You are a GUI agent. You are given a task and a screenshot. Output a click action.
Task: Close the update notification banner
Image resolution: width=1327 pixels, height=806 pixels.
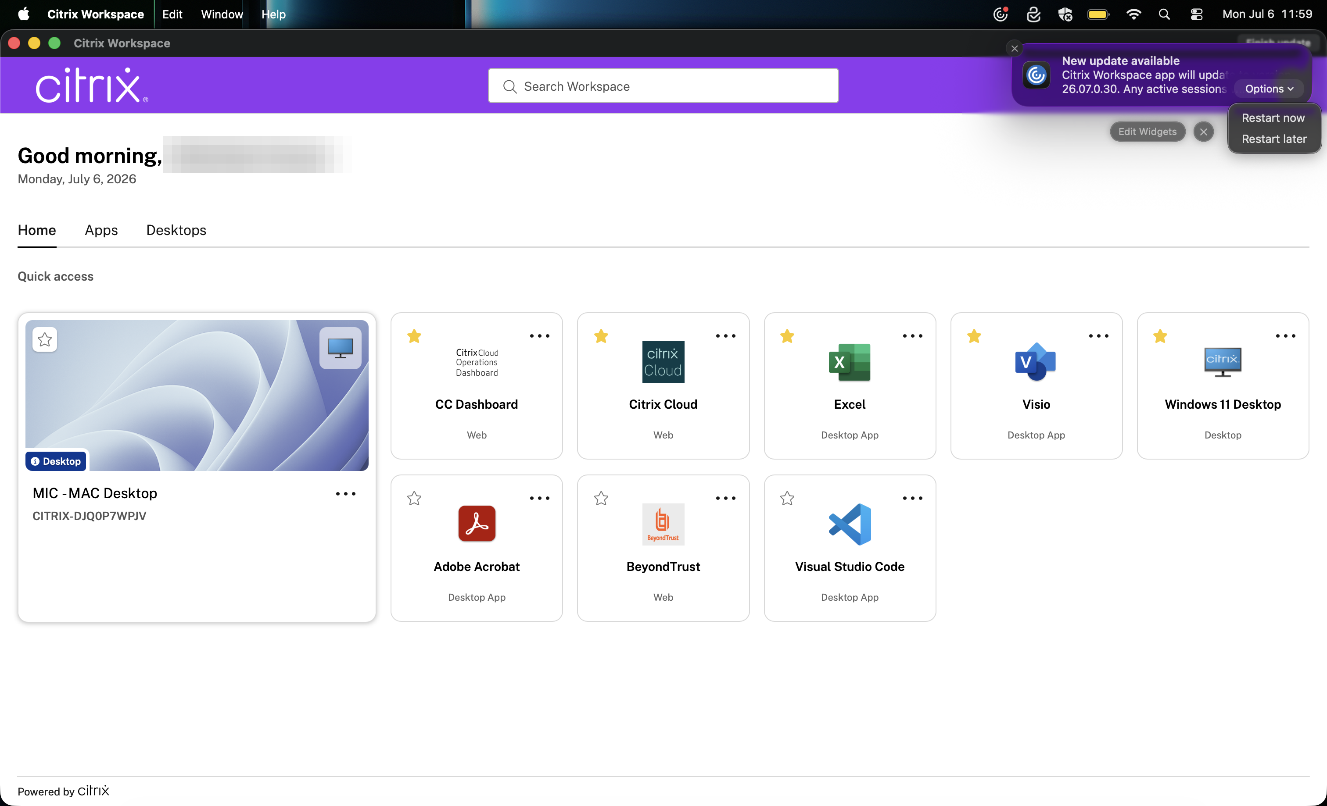pyautogui.click(x=1014, y=48)
